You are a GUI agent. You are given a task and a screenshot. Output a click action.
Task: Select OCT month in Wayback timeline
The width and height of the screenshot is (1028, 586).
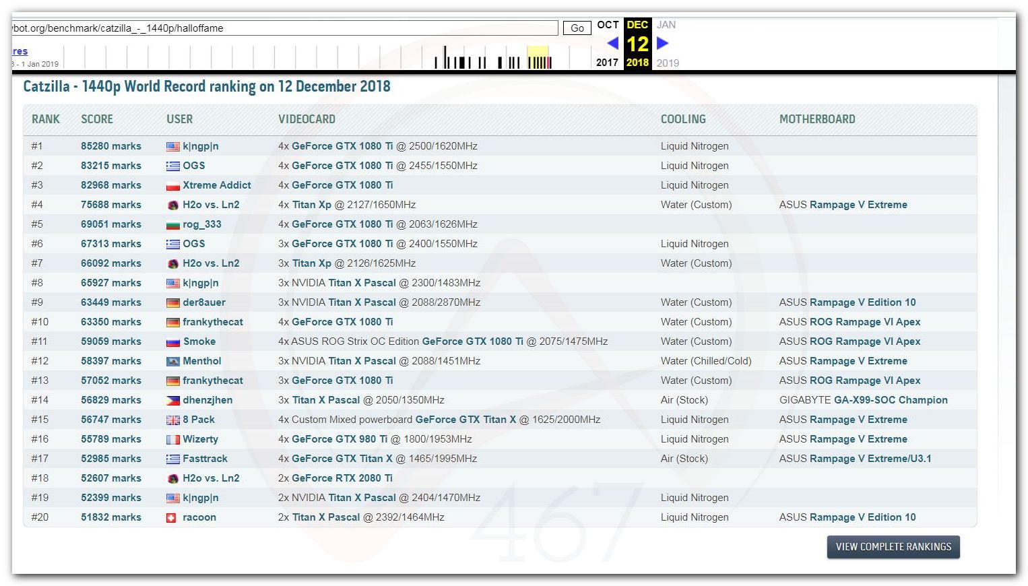click(x=608, y=25)
